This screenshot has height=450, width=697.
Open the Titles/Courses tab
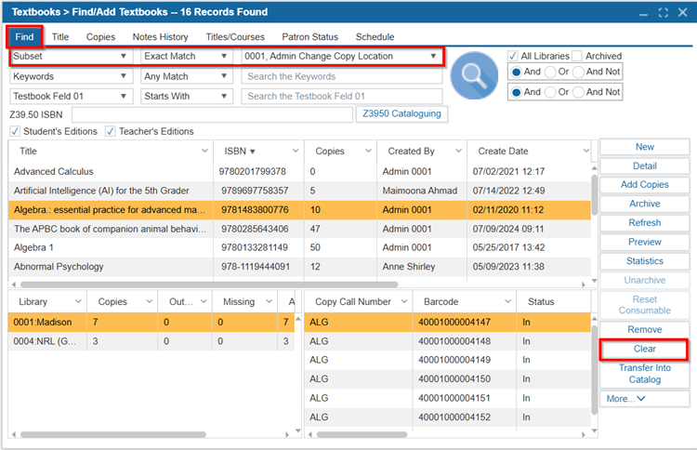235,37
